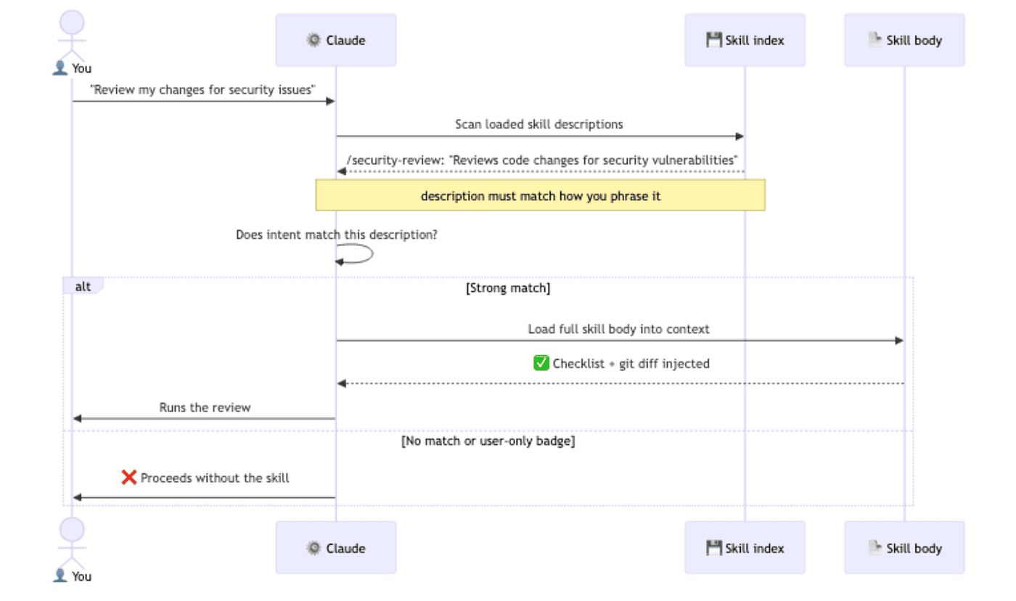1016x601 pixels.
Task: Click the self-loop arrow under Does intent match
Action: pyautogui.click(x=355, y=253)
